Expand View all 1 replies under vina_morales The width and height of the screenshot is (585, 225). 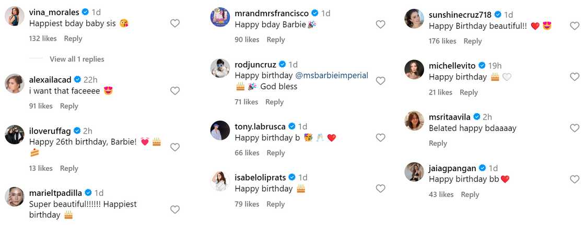[x=77, y=59]
